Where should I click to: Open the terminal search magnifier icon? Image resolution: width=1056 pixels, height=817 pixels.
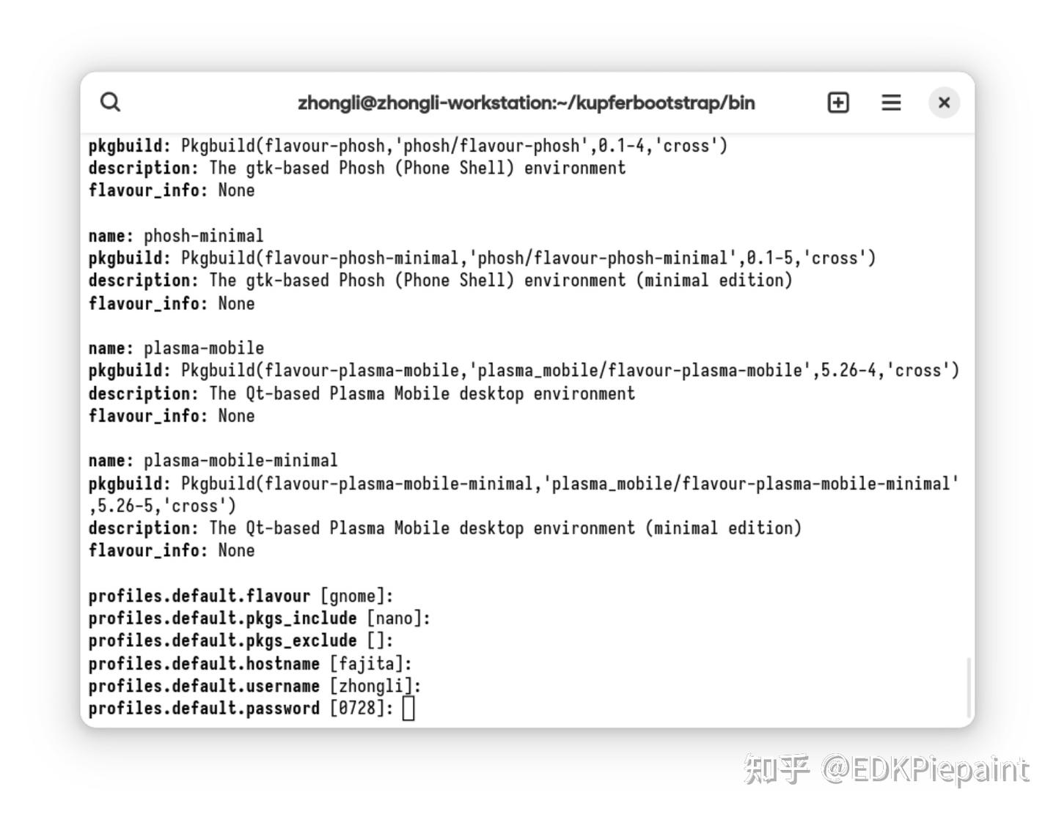point(110,102)
